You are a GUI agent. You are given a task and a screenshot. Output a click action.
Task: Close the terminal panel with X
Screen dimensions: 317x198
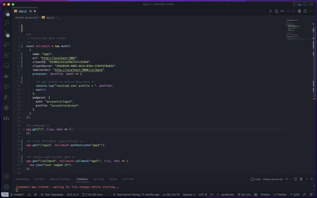click(x=312, y=179)
